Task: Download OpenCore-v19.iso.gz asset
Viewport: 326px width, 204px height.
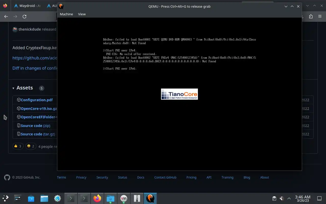Action: click(x=39, y=109)
